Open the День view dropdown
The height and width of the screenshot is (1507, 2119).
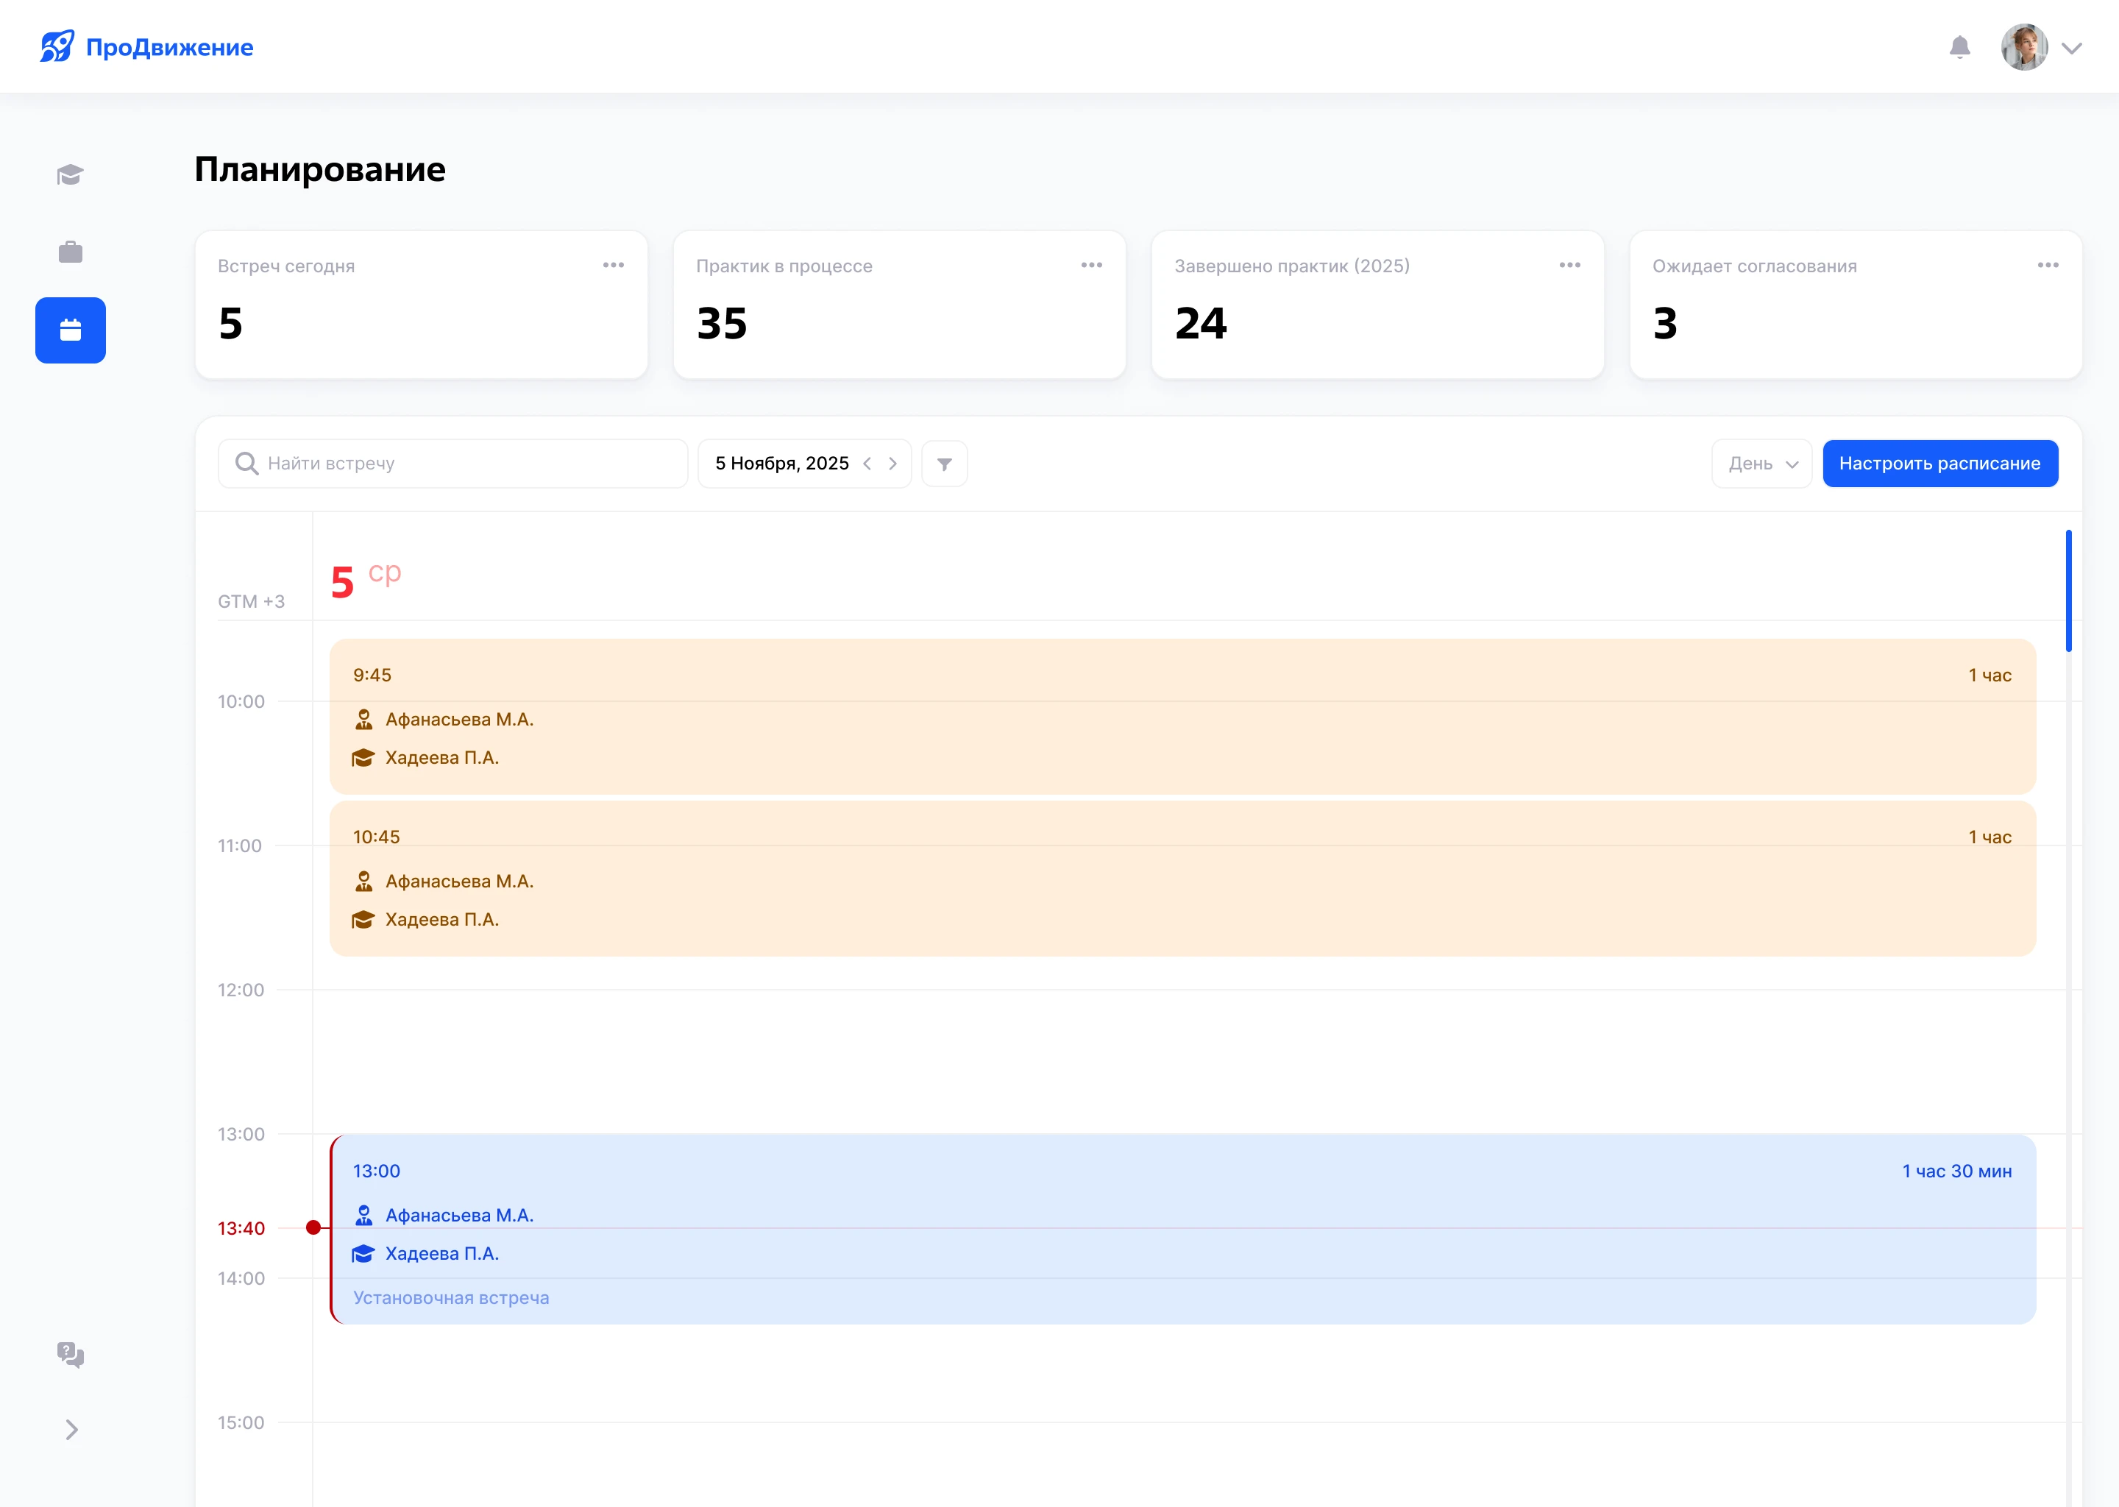[1762, 463]
